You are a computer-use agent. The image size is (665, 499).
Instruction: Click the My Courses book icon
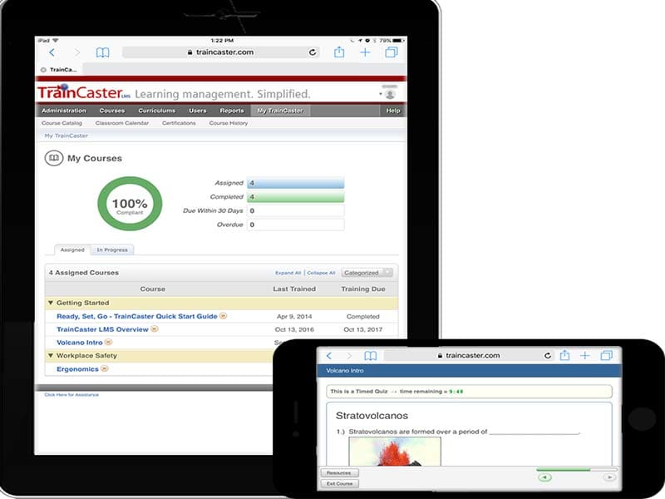[54, 158]
